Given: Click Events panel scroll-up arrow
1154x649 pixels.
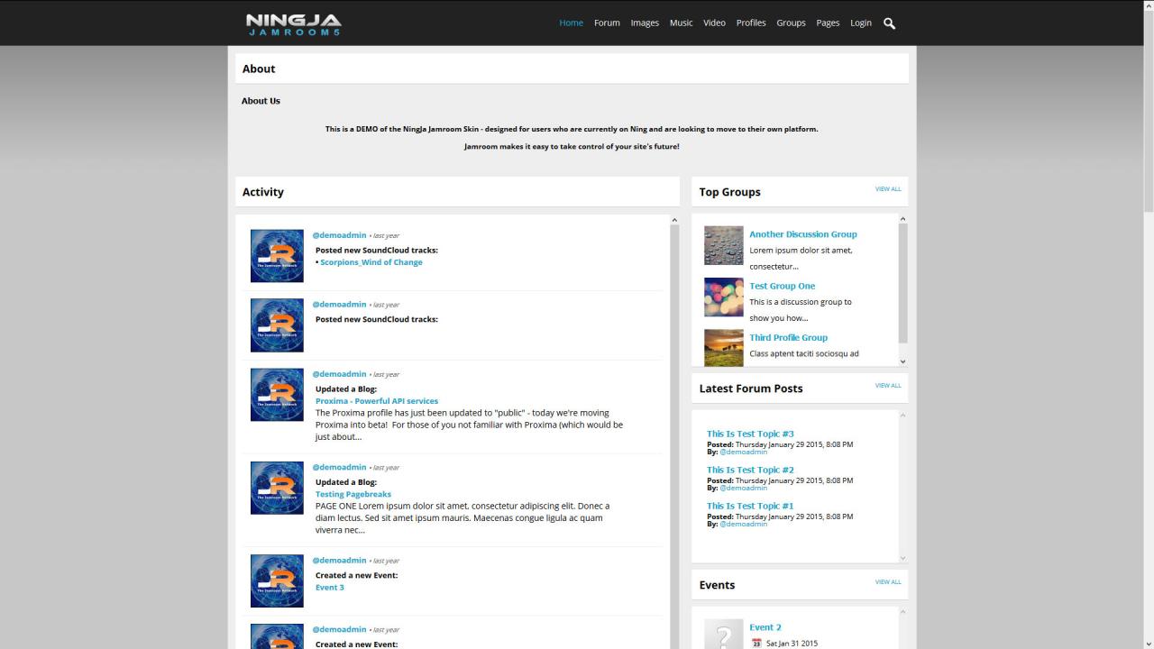Looking at the screenshot, I should point(902,612).
